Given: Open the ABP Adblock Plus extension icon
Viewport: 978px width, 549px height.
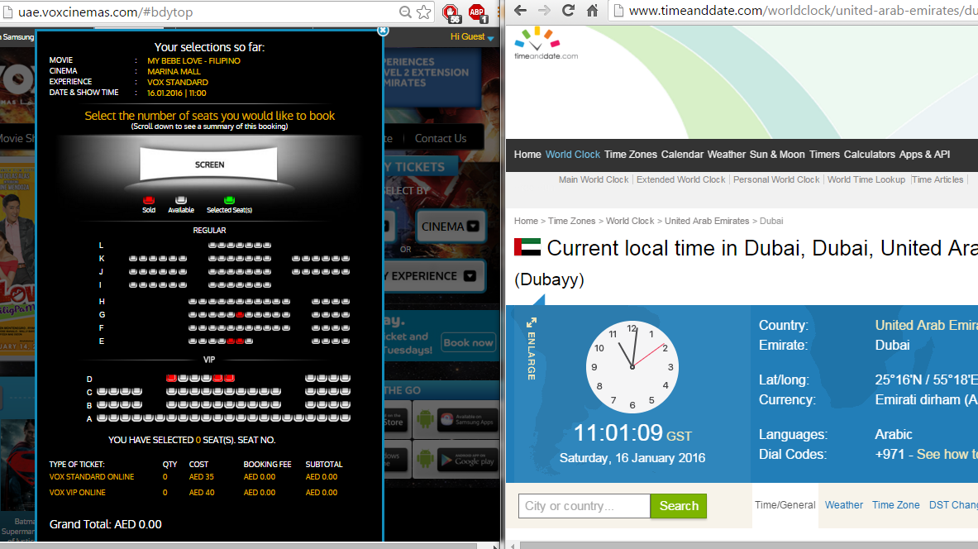Looking at the screenshot, I should click(x=477, y=12).
